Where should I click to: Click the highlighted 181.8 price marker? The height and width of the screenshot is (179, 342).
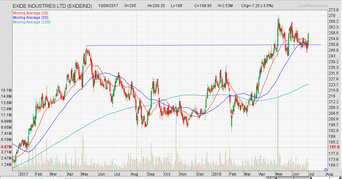[334, 147]
